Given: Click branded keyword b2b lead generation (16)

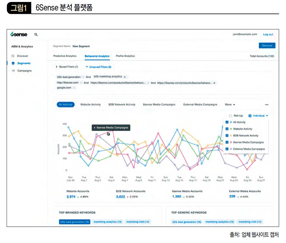Looking at the screenshot, I should (x=75, y=222).
